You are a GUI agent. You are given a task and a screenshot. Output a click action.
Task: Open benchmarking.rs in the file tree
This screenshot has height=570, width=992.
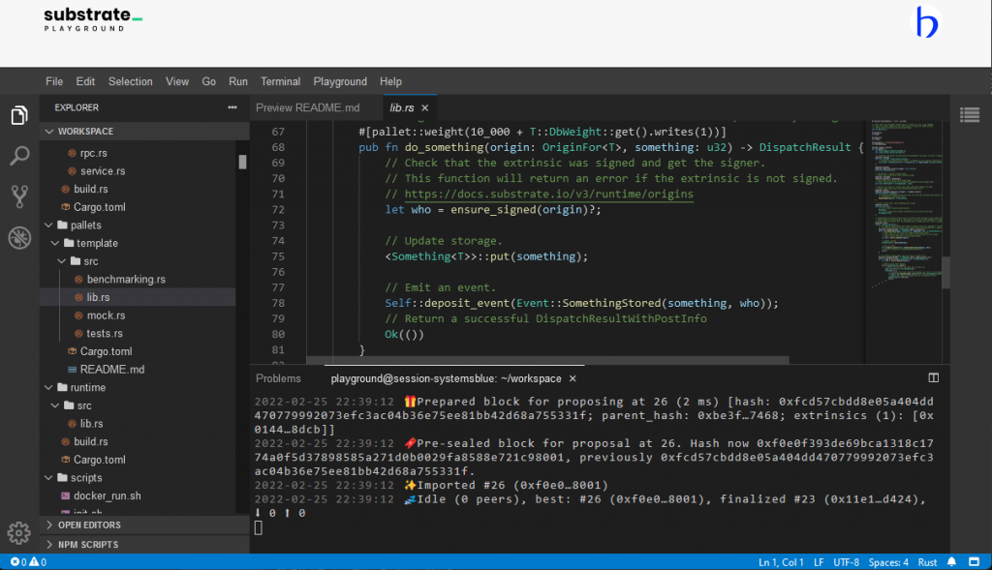point(126,280)
